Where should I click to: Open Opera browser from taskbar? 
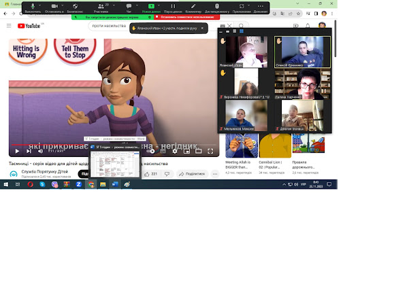pyautogui.click(x=30, y=185)
